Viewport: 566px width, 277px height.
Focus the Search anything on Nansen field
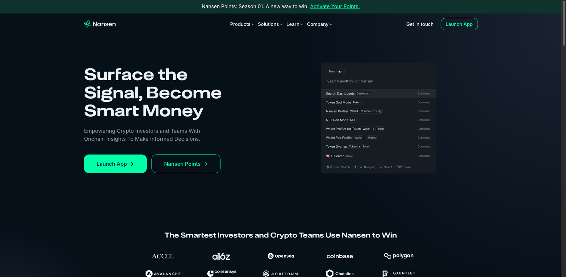(378, 81)
